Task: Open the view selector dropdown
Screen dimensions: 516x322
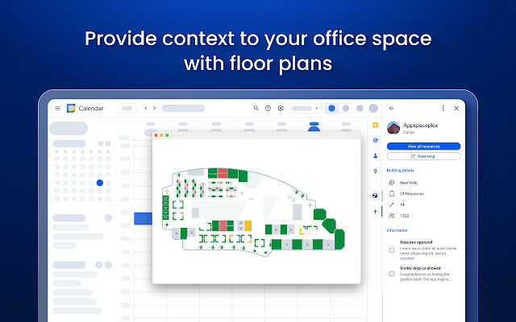Action: 306,108
